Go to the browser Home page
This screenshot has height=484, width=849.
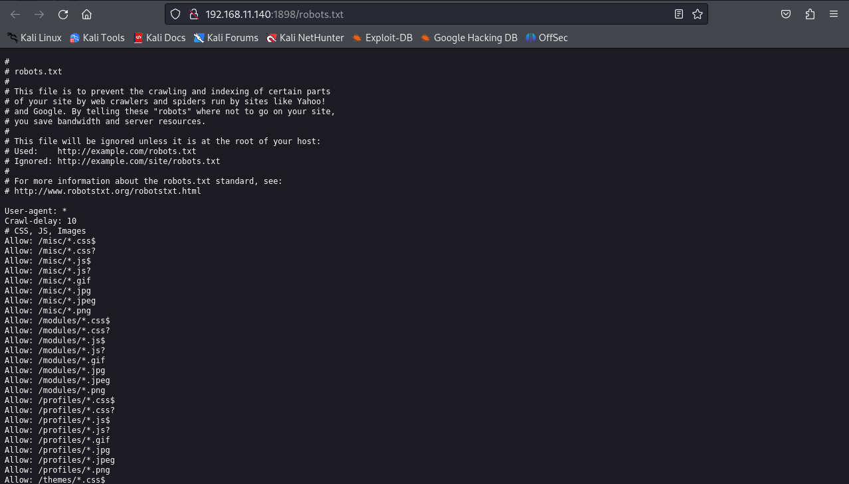pyautogui.click(x=86, y=14)
